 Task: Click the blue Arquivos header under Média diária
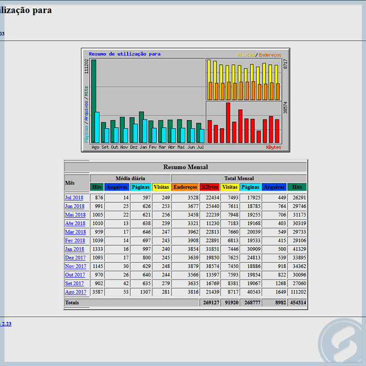click(x=117, y=187)
